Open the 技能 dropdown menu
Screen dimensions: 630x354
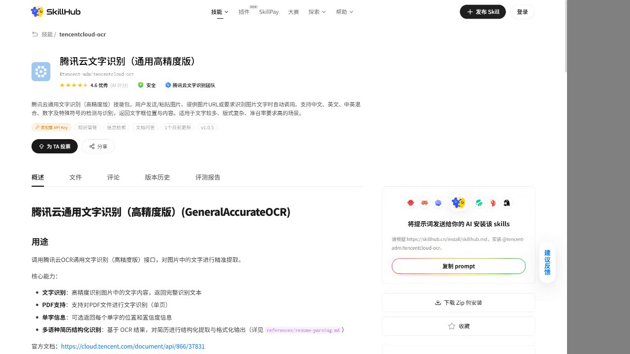(220, 12)
